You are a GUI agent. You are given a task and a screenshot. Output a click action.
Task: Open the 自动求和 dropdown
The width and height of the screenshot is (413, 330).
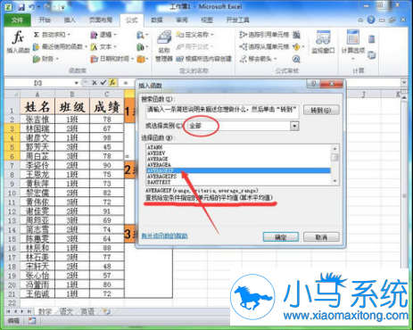[x=69, y=35]
